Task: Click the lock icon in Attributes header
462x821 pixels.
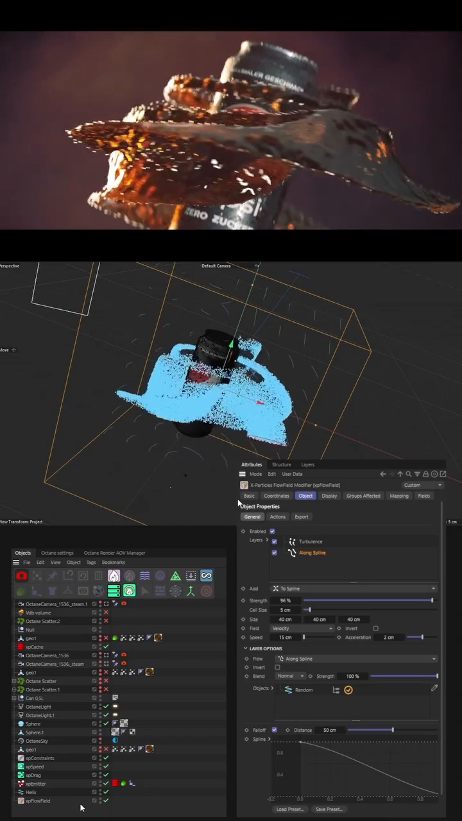Action: [x=425, y=474]
